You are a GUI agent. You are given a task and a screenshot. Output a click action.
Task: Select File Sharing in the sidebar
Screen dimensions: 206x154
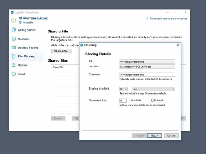pos(26,57)
